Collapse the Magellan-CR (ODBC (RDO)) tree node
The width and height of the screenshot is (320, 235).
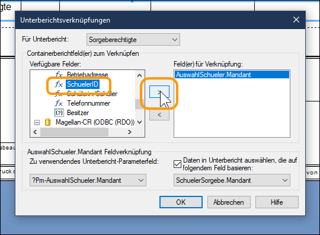37,122
